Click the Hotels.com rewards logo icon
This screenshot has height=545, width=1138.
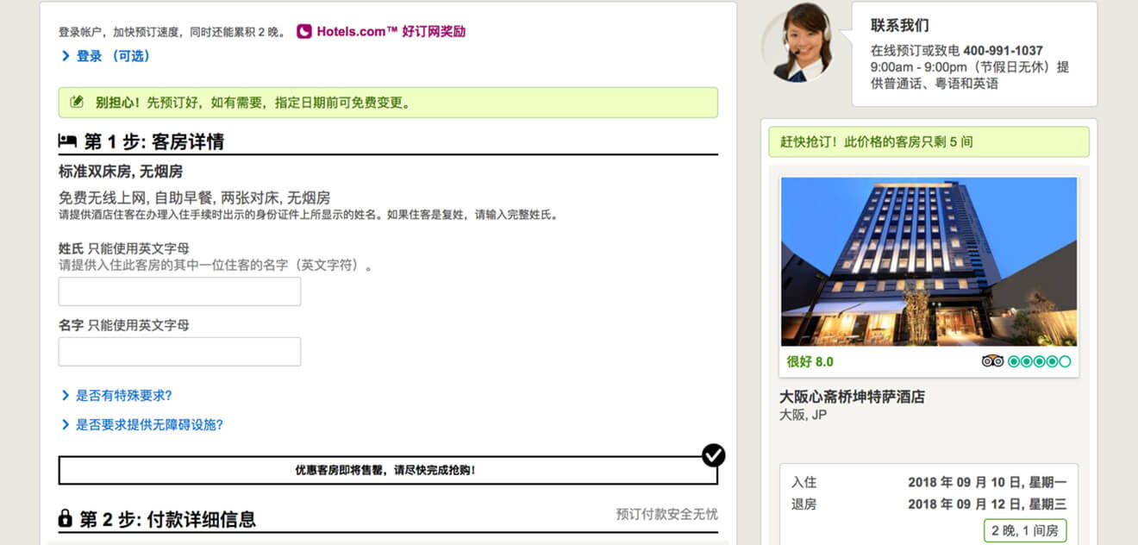click(x=303, y=32)
